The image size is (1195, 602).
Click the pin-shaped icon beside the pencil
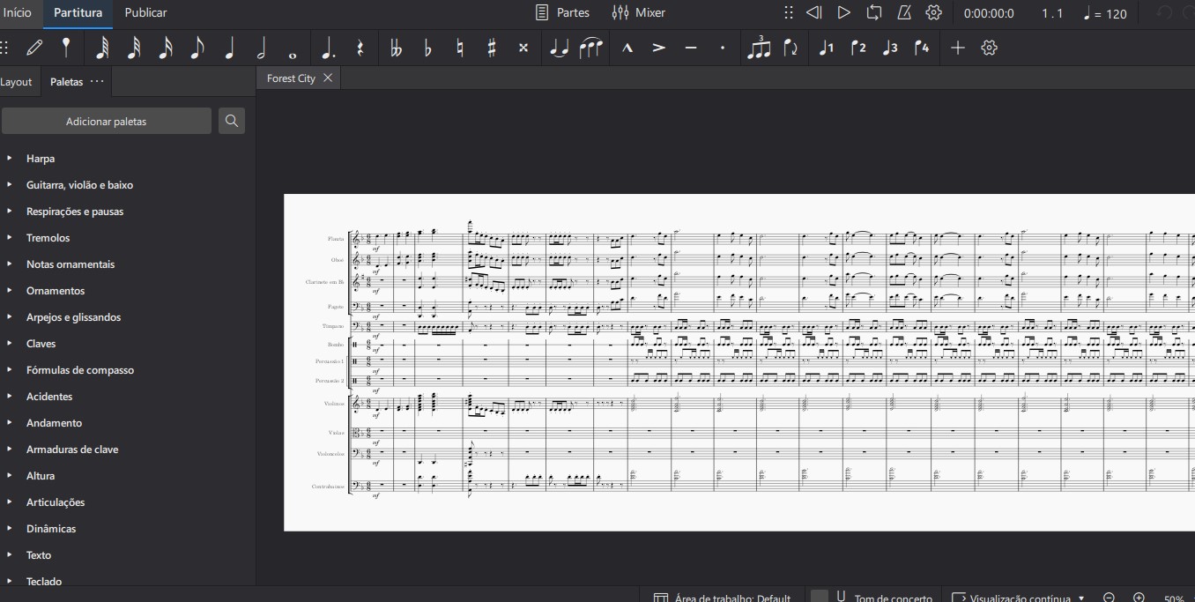coord(66,48)
